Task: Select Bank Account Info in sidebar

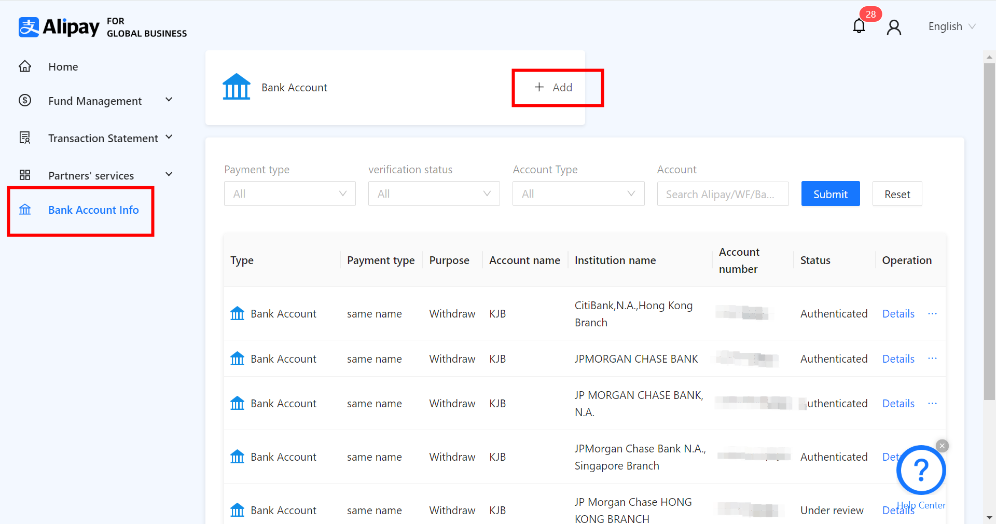Action: tap(93, 210)
